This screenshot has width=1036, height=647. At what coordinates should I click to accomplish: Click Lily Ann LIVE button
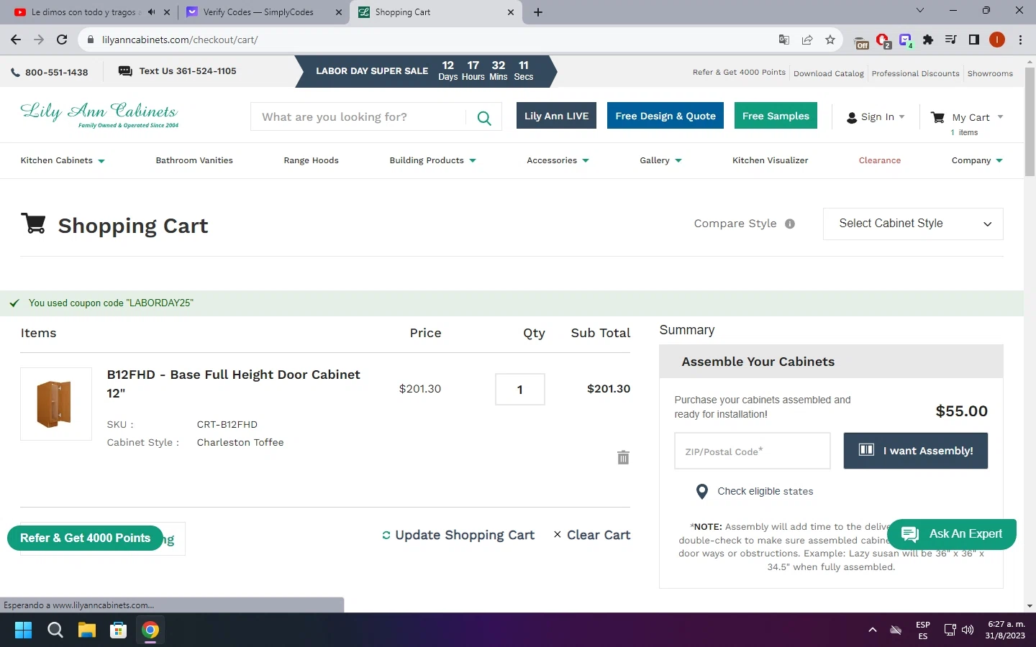556,116
